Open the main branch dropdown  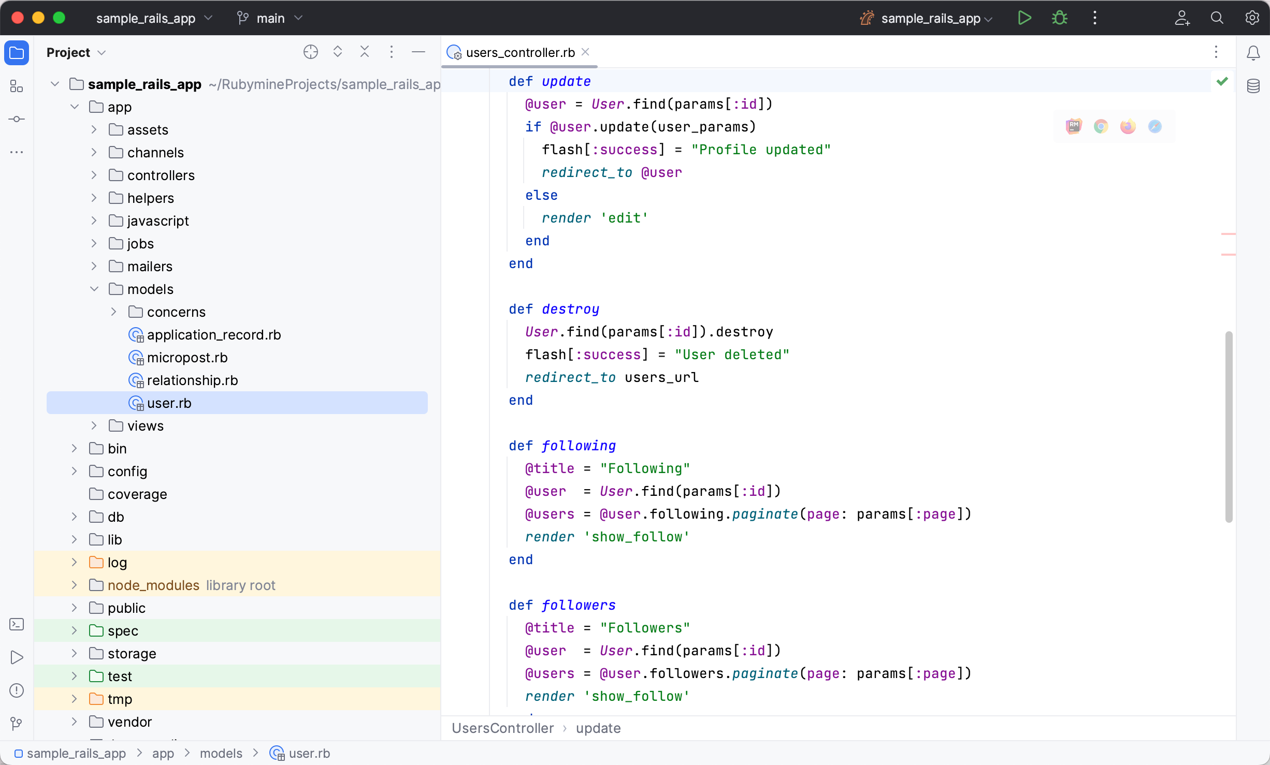point(270,18)
